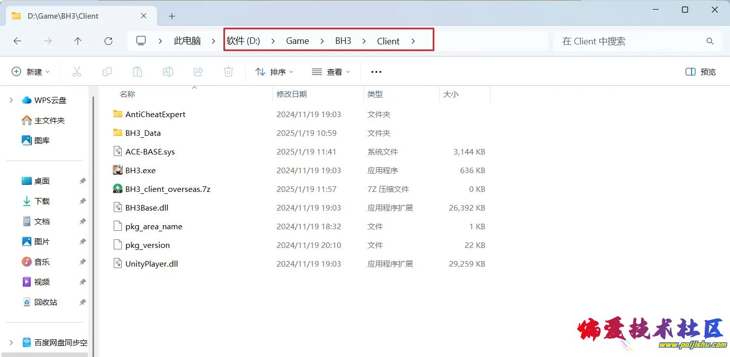The height and width of the screenshot is (357, 730).
Task: Switch to the D:\Game\BH3\Client tab
Action: point(80,16)
